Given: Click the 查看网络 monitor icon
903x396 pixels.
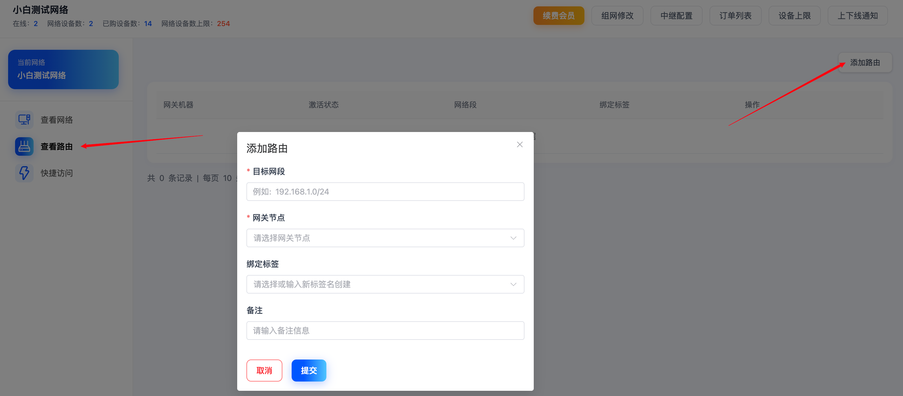Looking at the screenshot, I should (24, 120).
